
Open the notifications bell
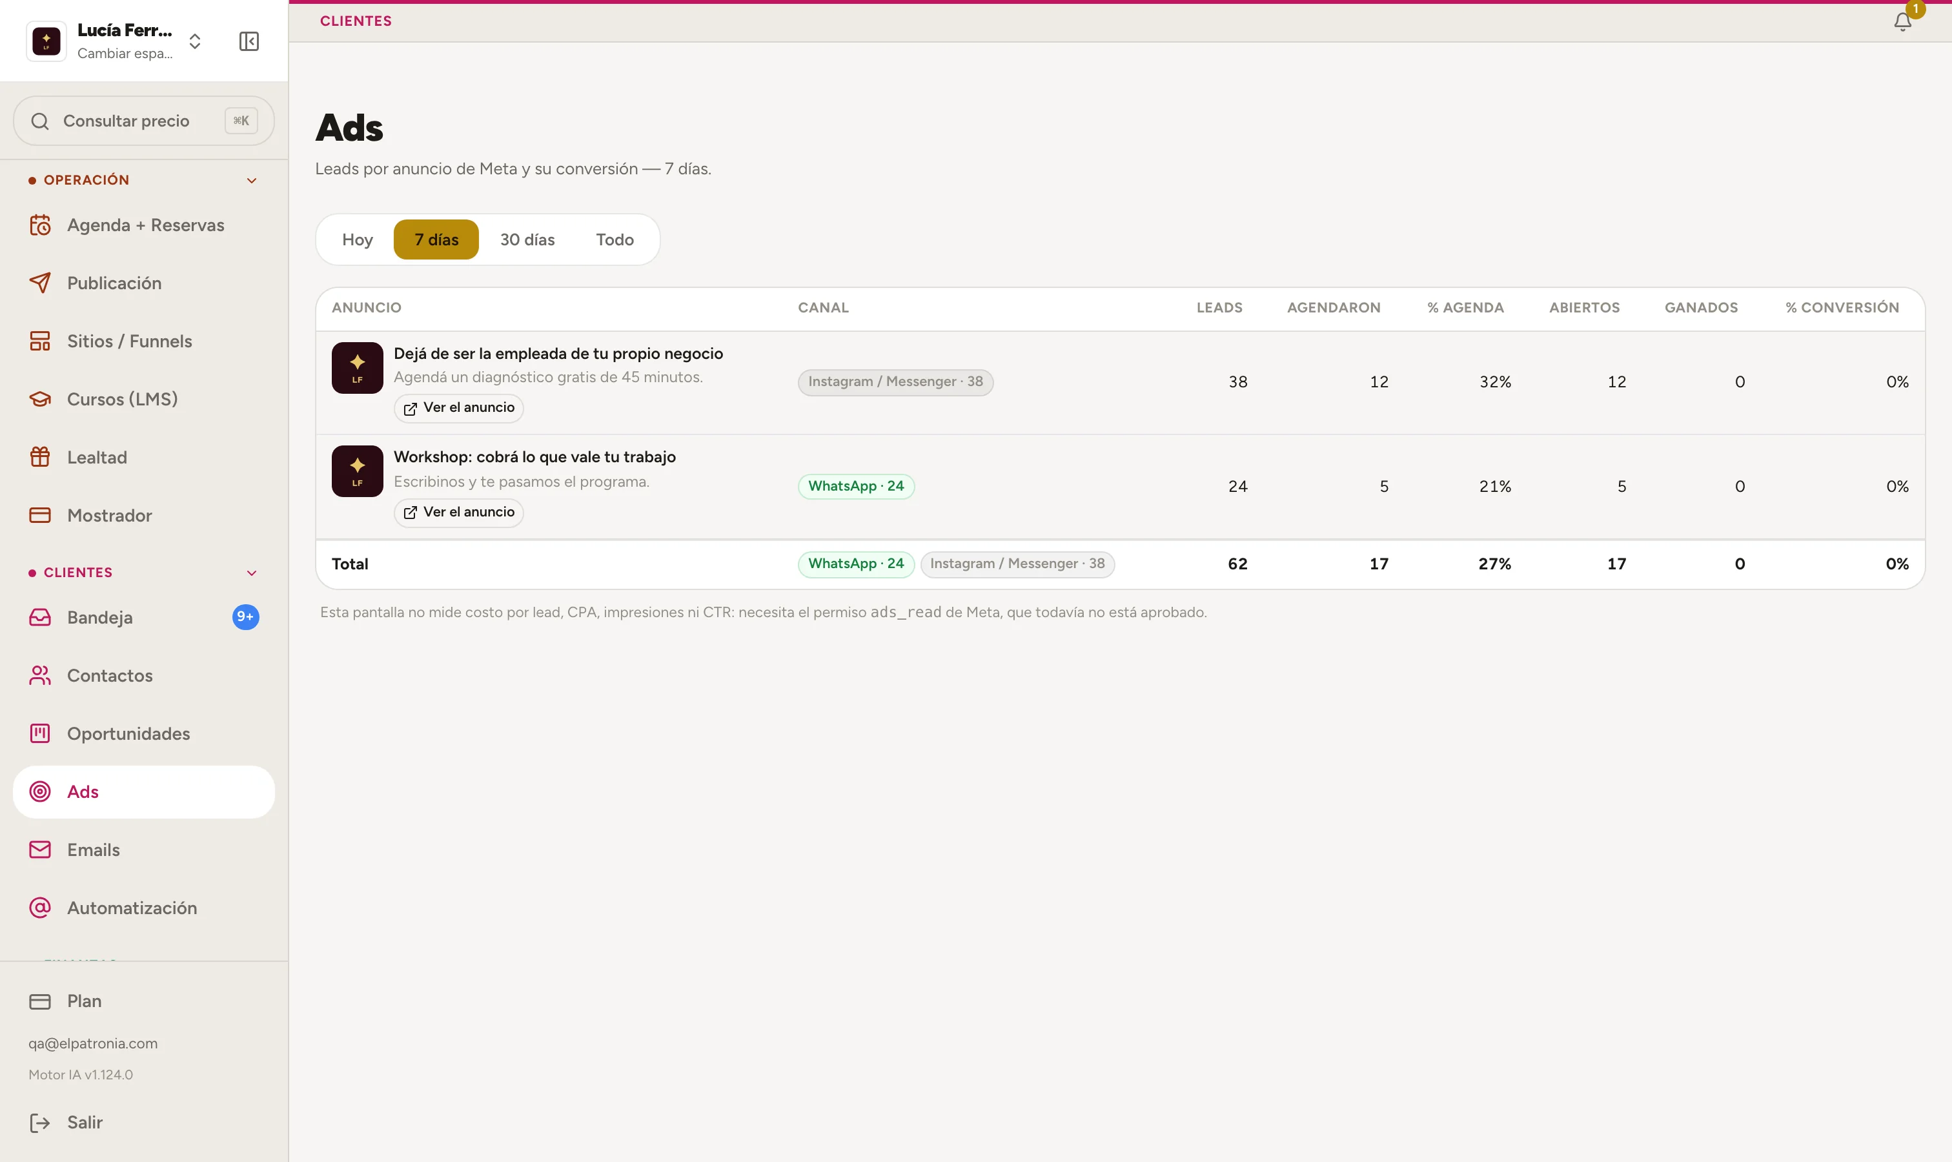click(x=1903, y=21)
